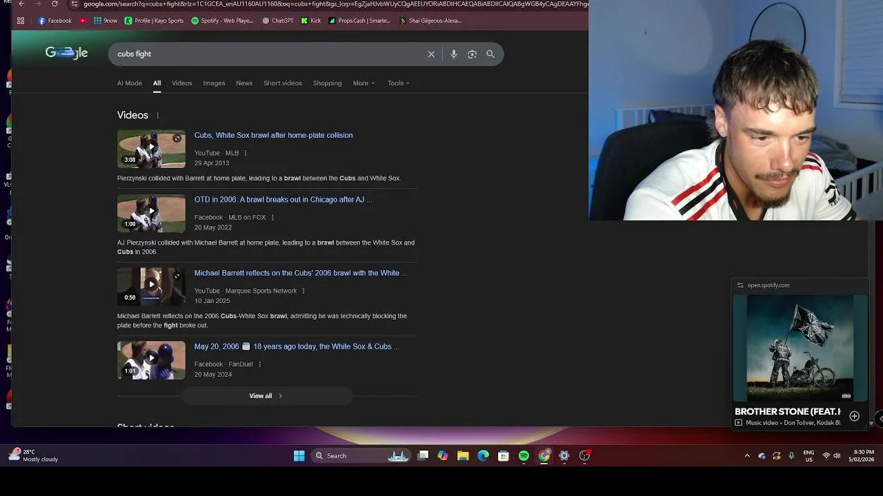Open Task View from the taskbar
This screenshot has height=496, width=883.
tap(423, 455)
